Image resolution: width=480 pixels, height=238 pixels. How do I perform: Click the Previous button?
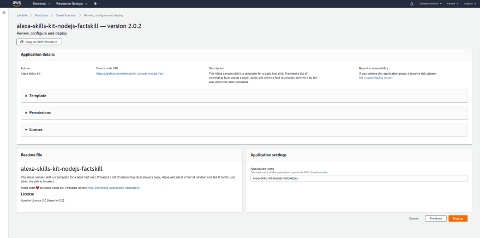[x=436, y=218]
